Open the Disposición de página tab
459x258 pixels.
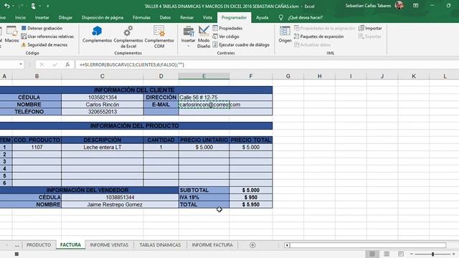pos(103,17)
